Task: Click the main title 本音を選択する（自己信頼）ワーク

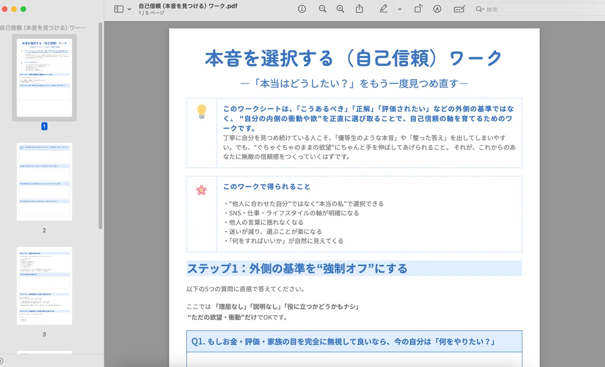Action: tap(354, 58)
